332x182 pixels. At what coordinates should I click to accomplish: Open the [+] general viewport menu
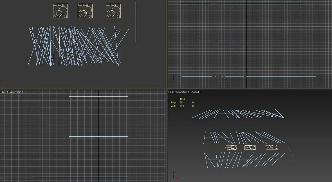tap(171, 92)
